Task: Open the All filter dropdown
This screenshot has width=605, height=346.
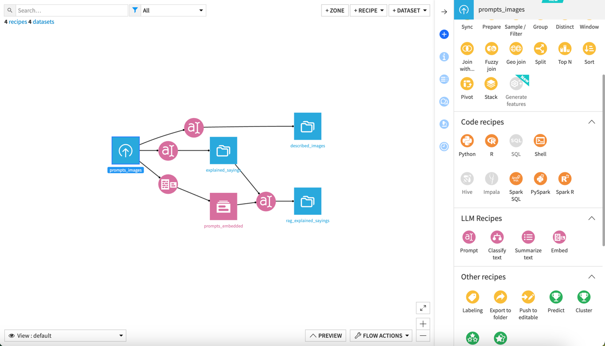Action: point(173,10)
